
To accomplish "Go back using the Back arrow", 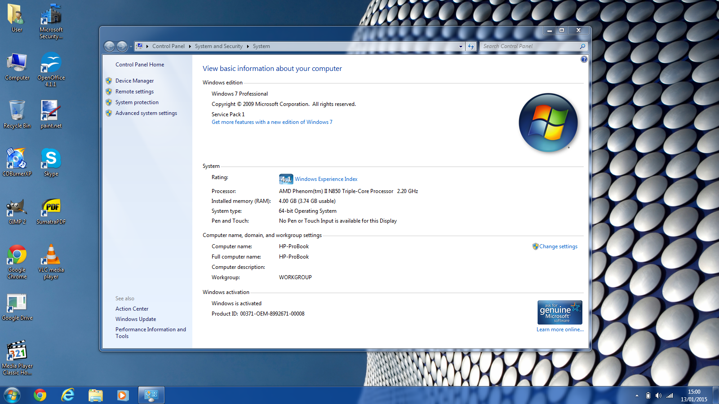I will click(109, 46).
